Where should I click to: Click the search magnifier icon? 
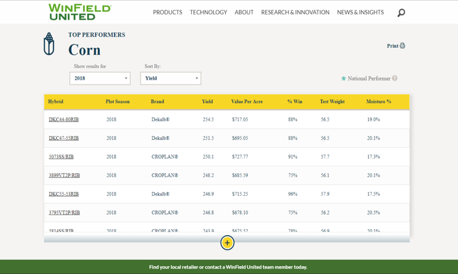[x=401, y=13]
